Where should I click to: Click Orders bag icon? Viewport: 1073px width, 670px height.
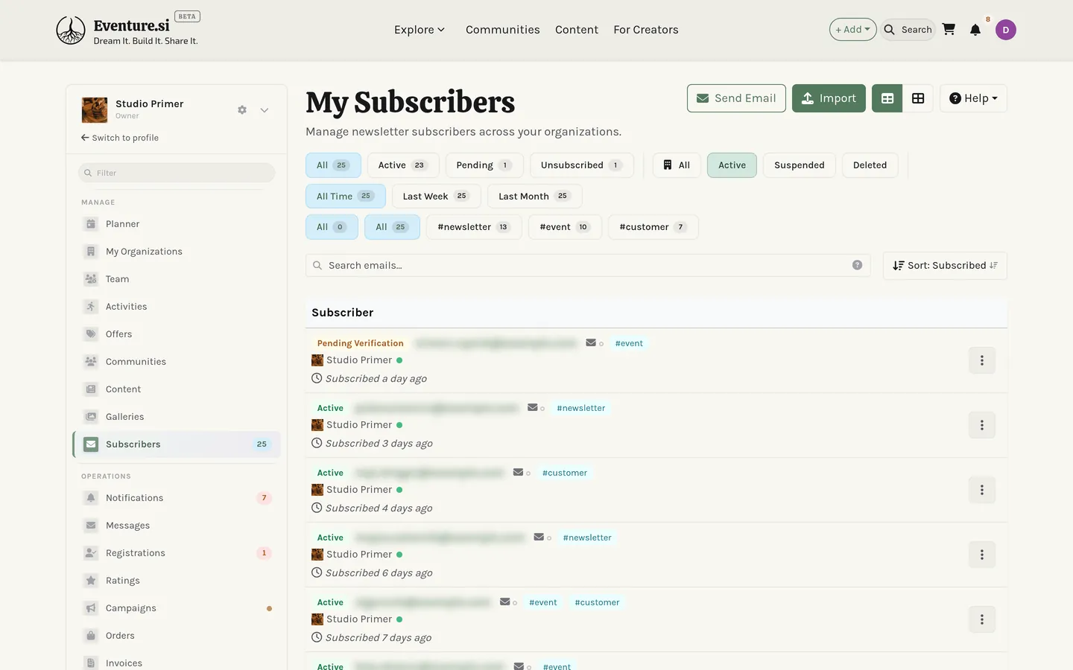[91, 636]
